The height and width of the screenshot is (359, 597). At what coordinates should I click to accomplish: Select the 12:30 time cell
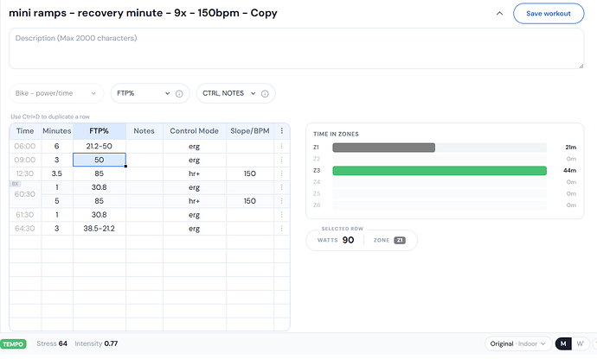(25, 173)
